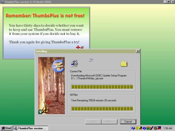
Task: Click the Cerious Software round logo
Action: pyautogui.click(x=58, y=66)
